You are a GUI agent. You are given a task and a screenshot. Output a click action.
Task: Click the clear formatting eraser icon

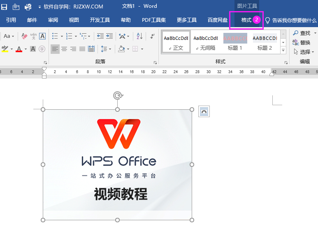pos(24,36)
